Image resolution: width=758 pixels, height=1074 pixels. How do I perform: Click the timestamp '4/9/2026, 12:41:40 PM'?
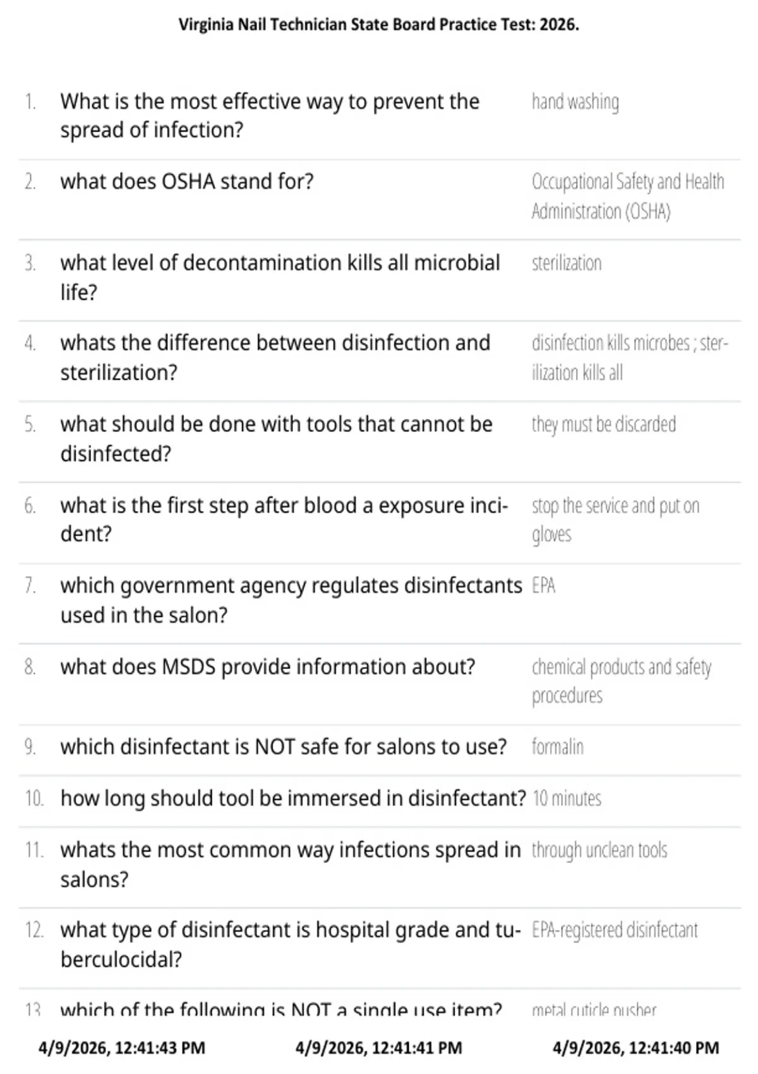[x=635, y=1047]
